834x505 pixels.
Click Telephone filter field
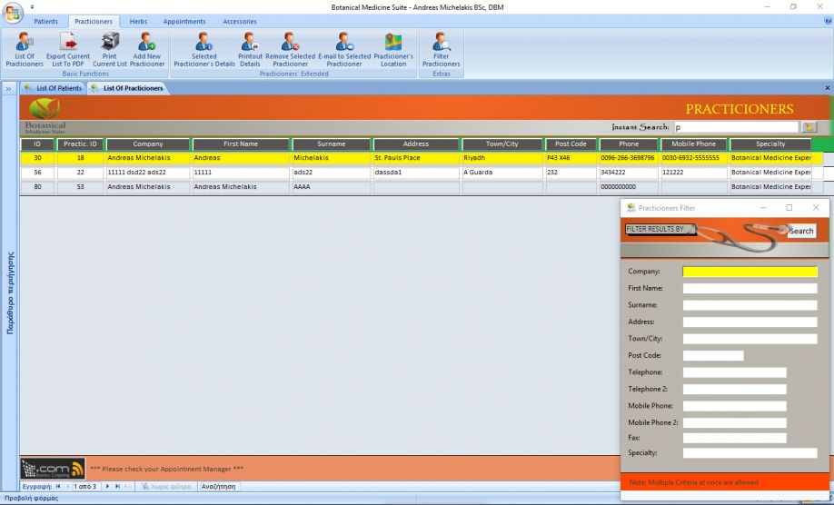735,372
